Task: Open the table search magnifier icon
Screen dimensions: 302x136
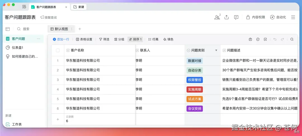Action: (x=292, y=39)
